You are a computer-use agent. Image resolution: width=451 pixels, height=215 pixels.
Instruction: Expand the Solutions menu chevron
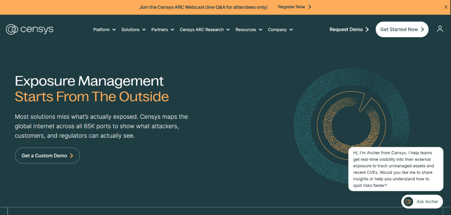coord(144,29)
